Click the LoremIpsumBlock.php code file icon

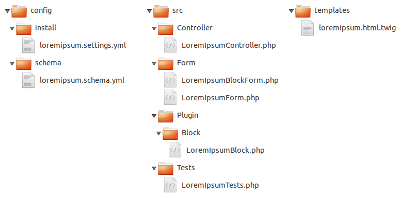coord(175,150)
